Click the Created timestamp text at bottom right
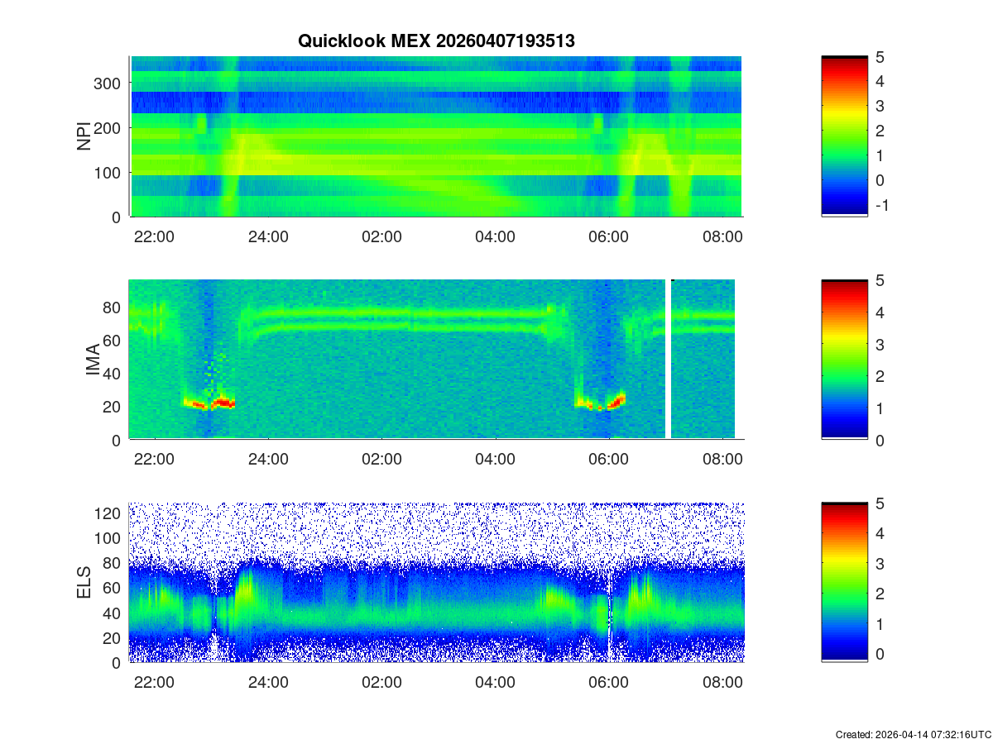Image resolution: width=993 pixels, height=744 pixels. [x=913, y=734]
